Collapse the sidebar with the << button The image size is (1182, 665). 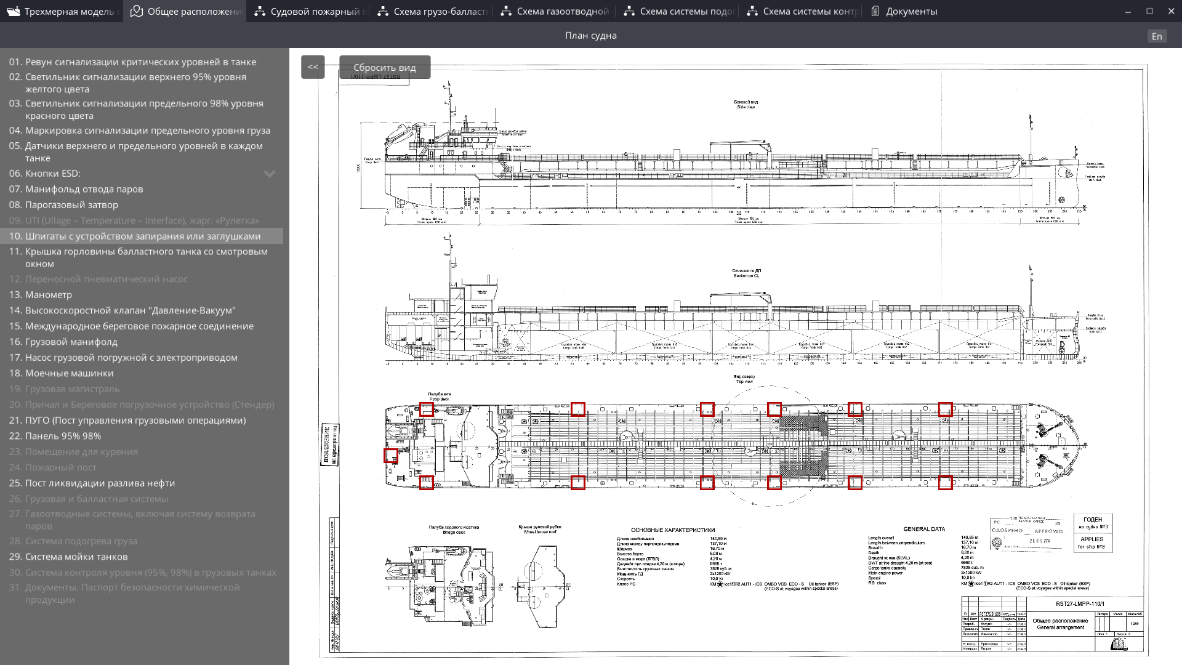point(313,66)
